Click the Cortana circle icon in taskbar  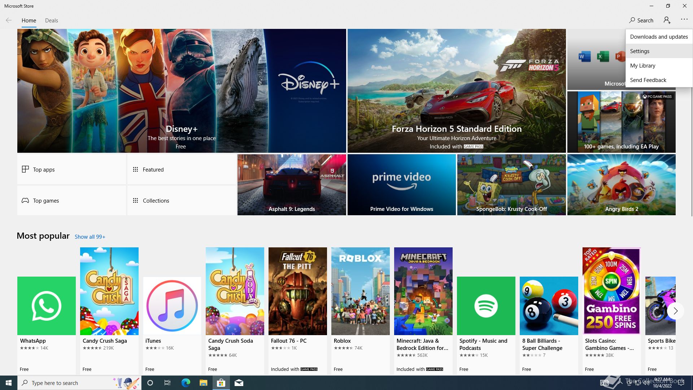point(150,383)
